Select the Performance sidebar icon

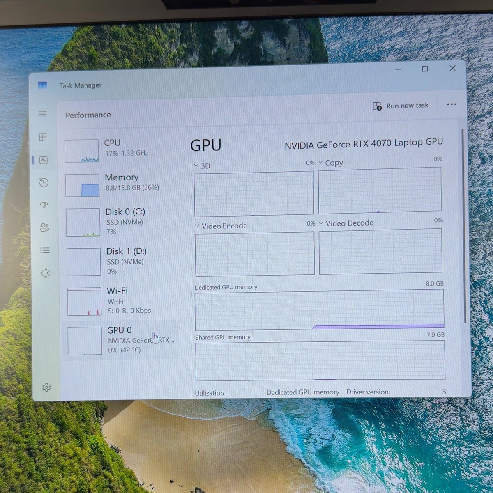(44, 160)
